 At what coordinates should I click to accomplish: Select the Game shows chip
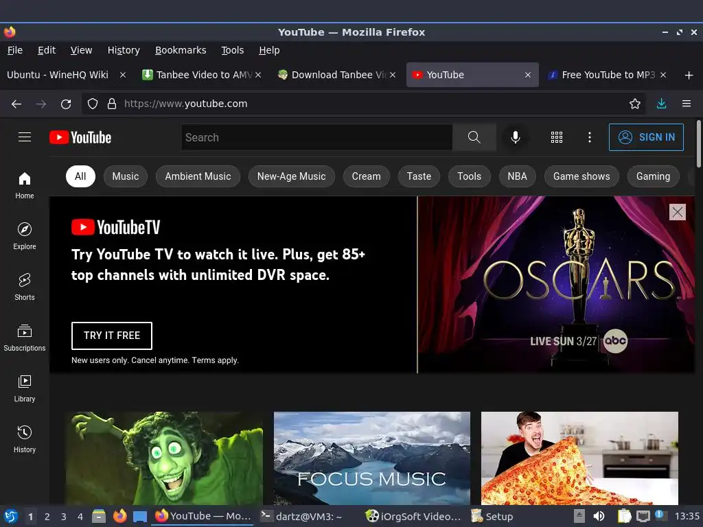581,176
